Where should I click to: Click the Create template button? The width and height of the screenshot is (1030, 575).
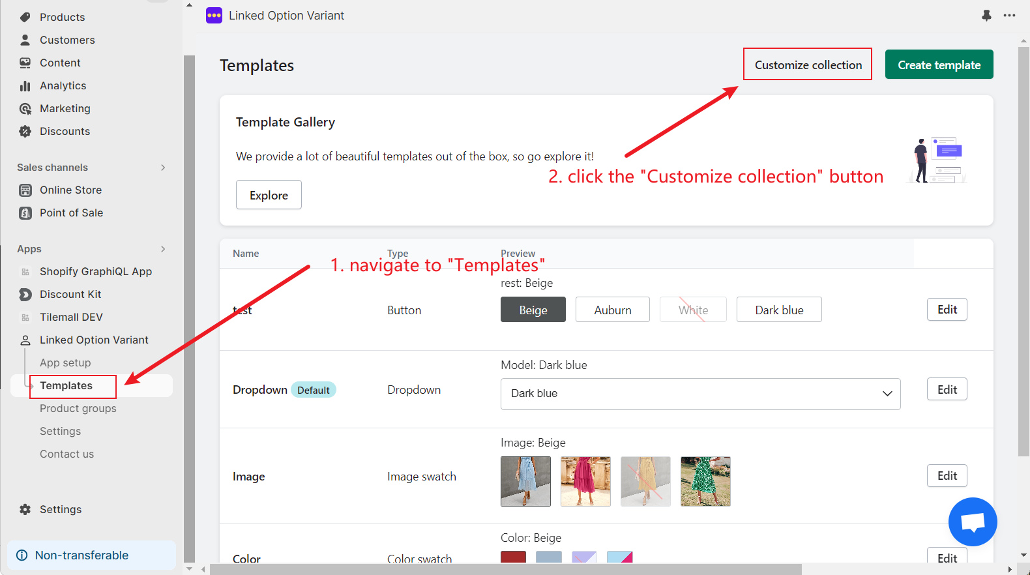pos(939,65)
